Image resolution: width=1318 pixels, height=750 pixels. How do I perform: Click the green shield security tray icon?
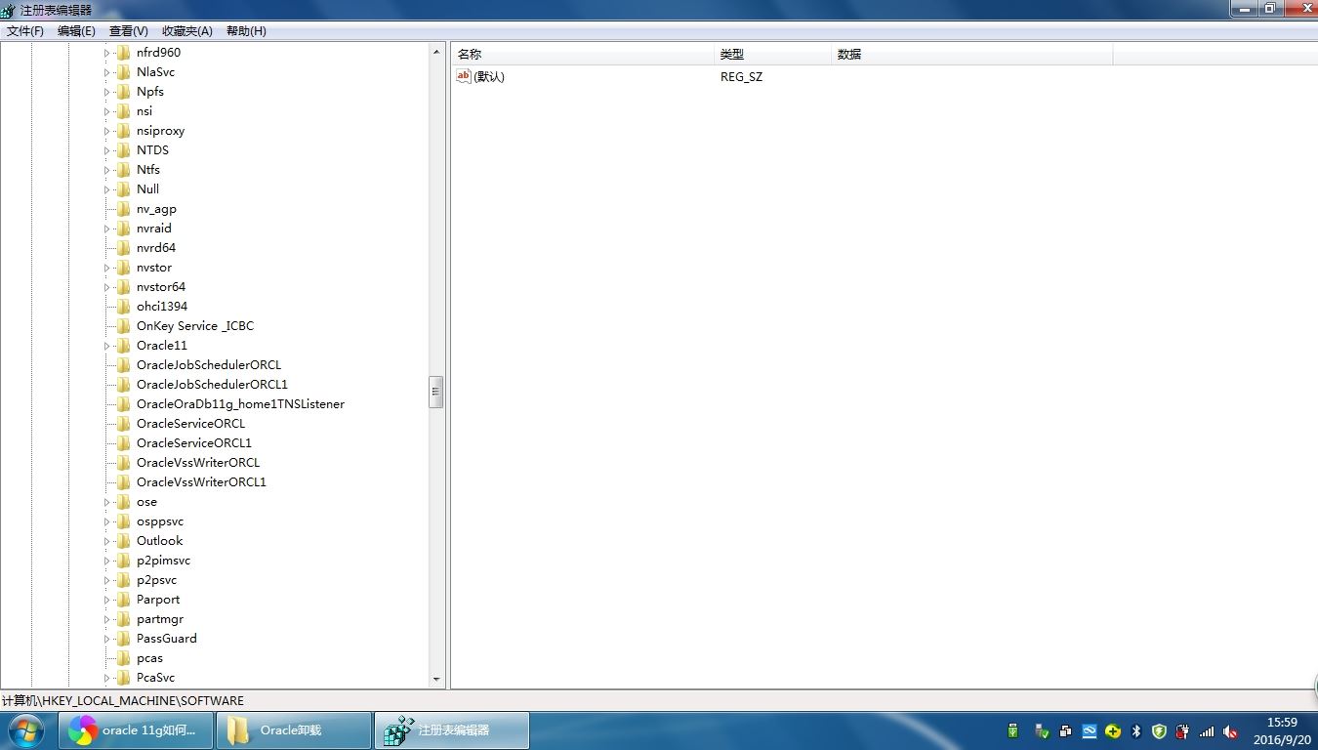click(1159, 731)
